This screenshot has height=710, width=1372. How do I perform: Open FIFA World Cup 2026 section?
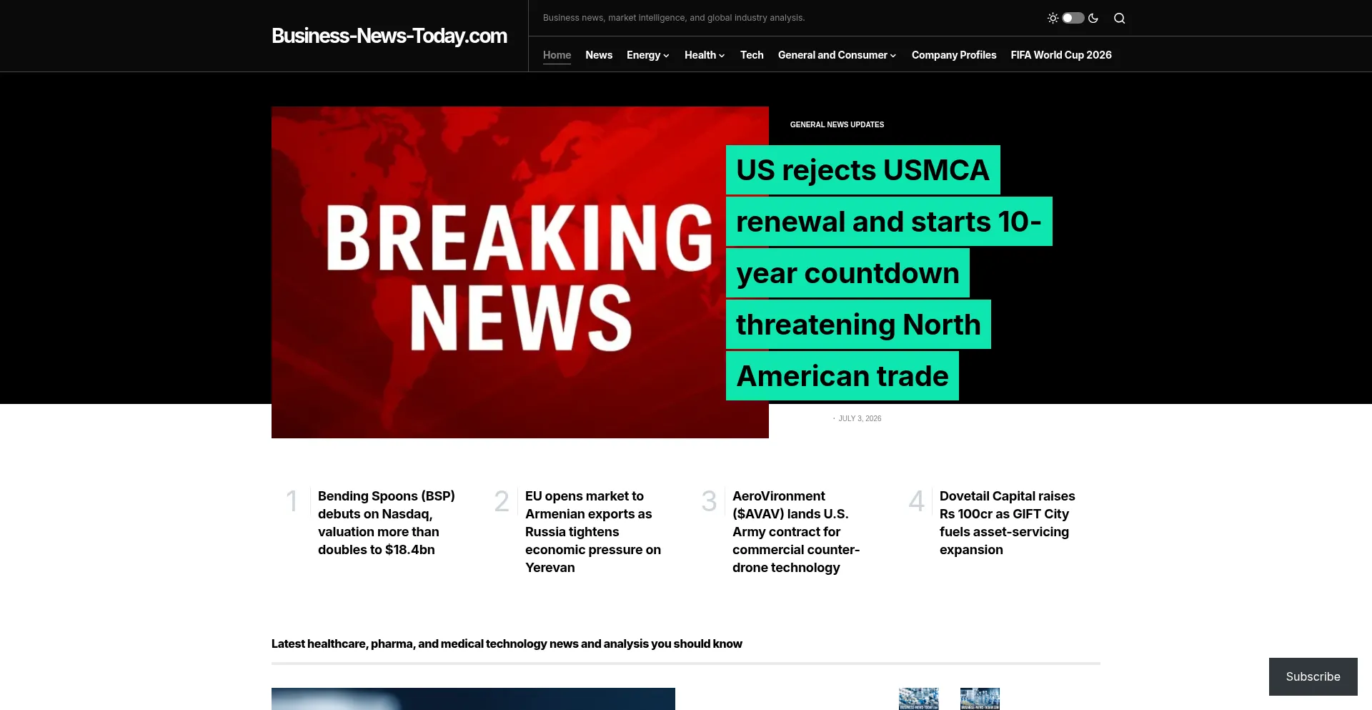(1061, 55)
